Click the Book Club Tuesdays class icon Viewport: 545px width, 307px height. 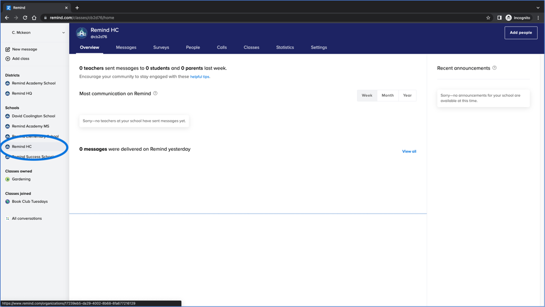pos(8,202)
